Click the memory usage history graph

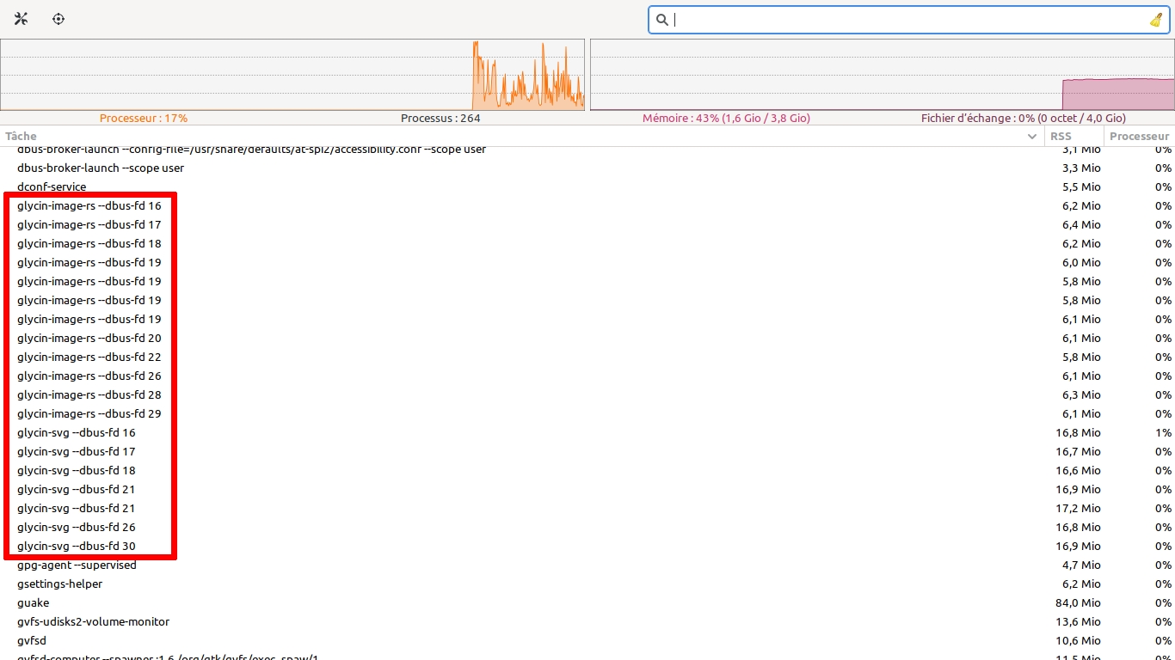[x=883, y=75]
